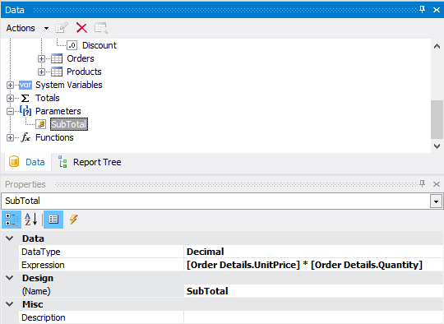Expand the Orders table node
The width and height of the screenshot is (444, 324).
point(41,58)
